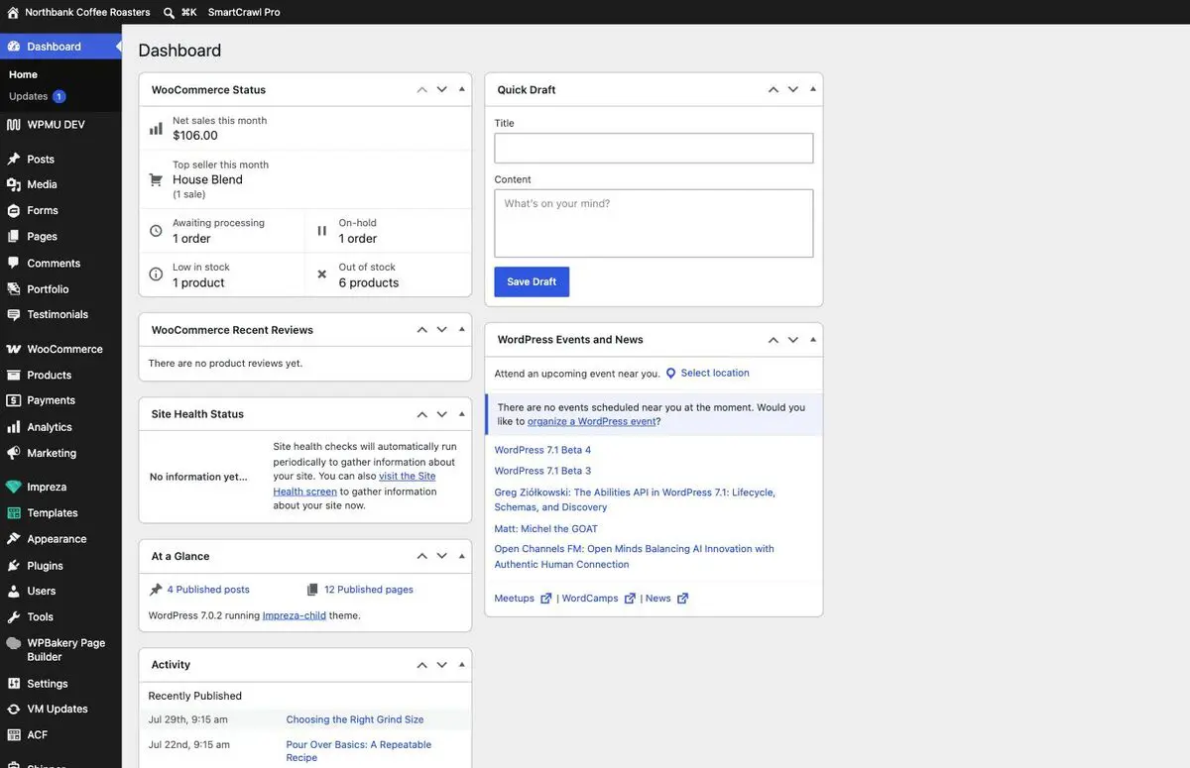
Task: Click the home icon beside Northbank Coffee Roasters
Action: pos(13,12)
